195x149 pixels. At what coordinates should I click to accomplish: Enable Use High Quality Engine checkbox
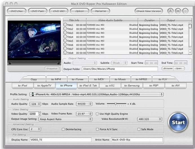tap(97, 114)
